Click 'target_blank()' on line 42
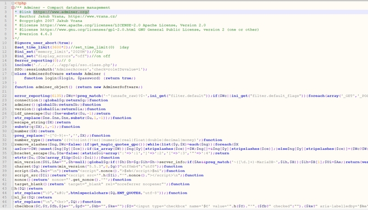This screenshot has height=210, width=368. [31, 184]
